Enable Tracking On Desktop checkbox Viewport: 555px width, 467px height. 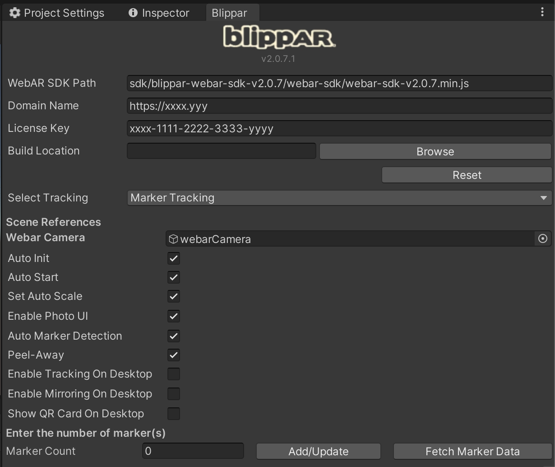pos(174,374)
